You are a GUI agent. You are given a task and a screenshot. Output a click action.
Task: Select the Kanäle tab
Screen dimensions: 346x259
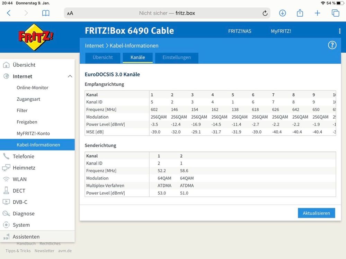coord(138,57)
